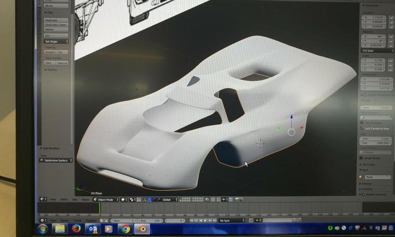The width and height of the screenshot is (395, 237).
Task: Open Firefox from the Windows taskbar
Action: [x=76, y=229]
